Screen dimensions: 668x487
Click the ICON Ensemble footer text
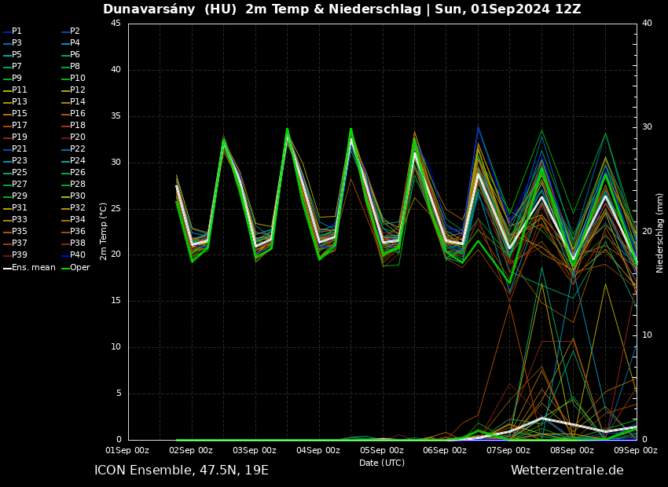(x=181, y=471)
